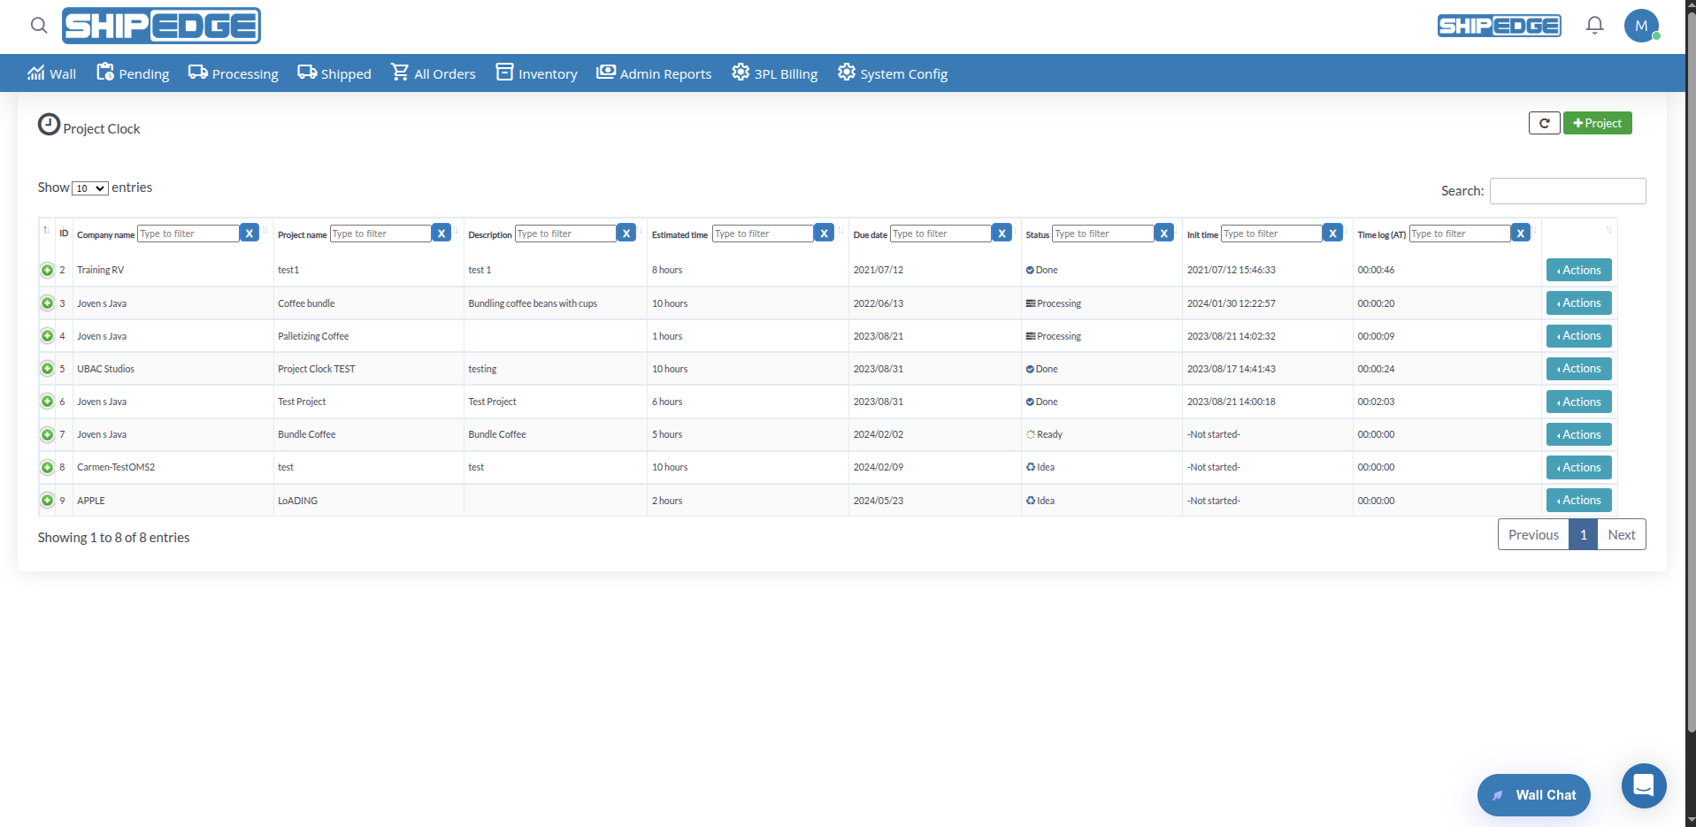
Task: Focus the table Search input field
Action: 1567,191
